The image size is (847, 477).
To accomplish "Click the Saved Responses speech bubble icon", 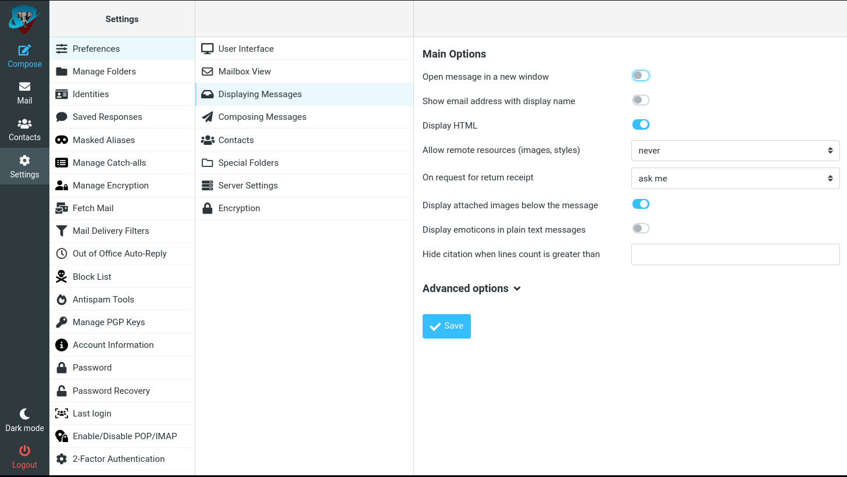I will (x=62, y=117).
